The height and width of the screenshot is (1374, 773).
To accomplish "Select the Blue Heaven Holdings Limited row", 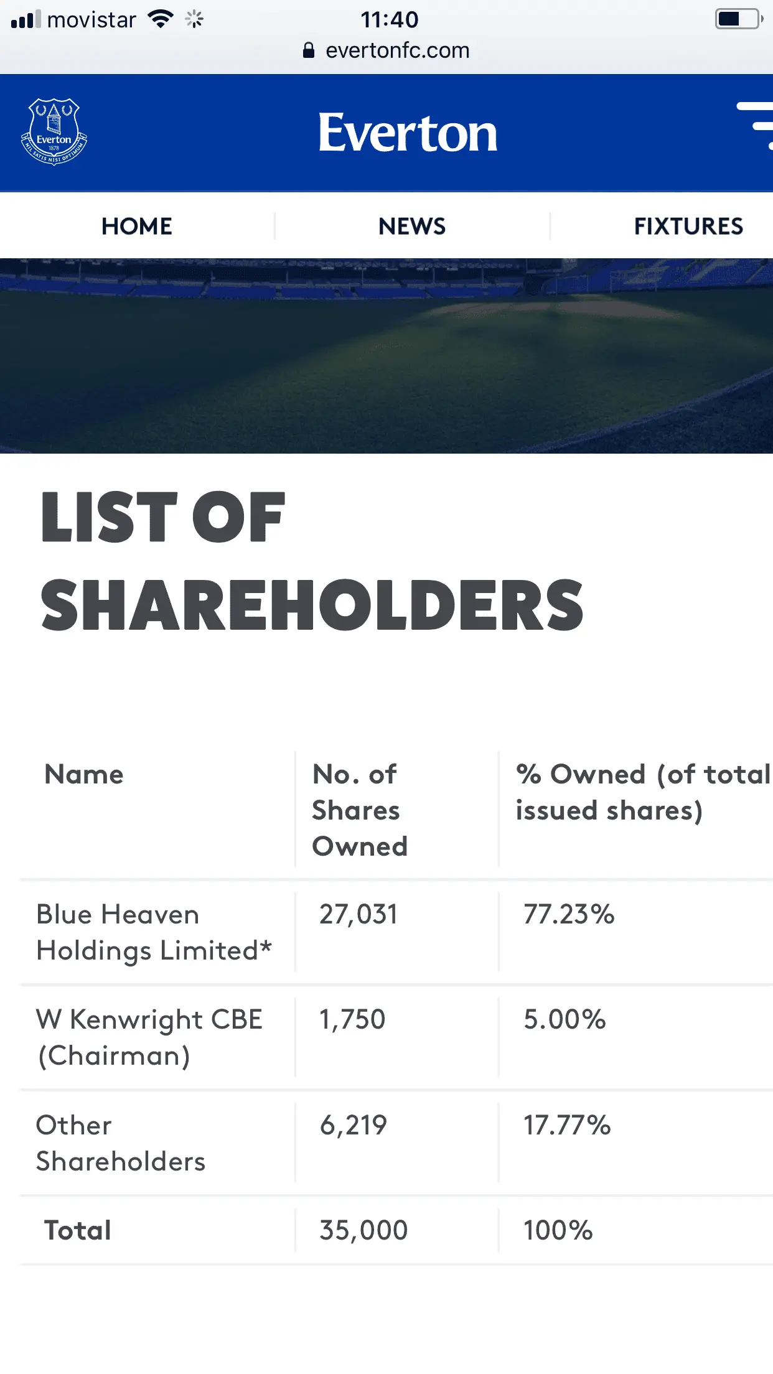I will [x=154, y=932].
